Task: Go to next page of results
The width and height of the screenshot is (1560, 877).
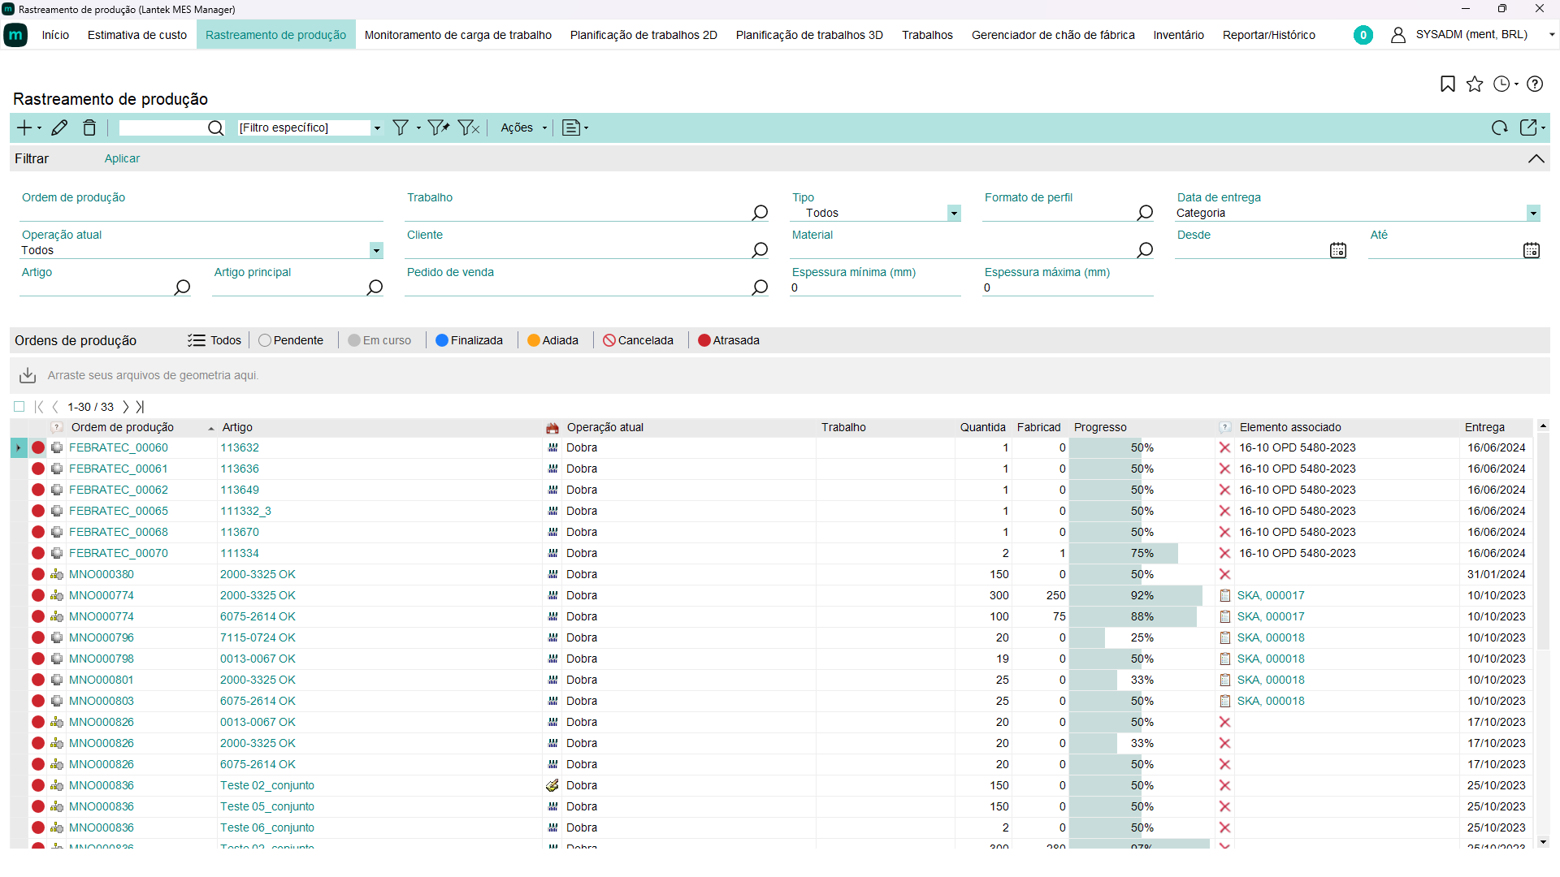Action: click(126, 407)
